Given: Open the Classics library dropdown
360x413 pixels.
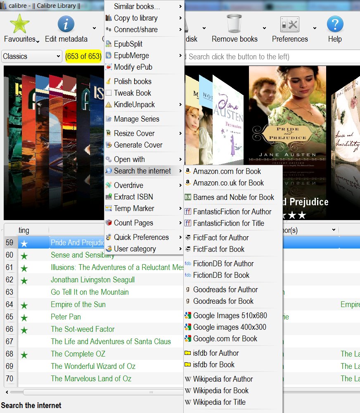Looking at the screenshot, I should coord(32,56).
